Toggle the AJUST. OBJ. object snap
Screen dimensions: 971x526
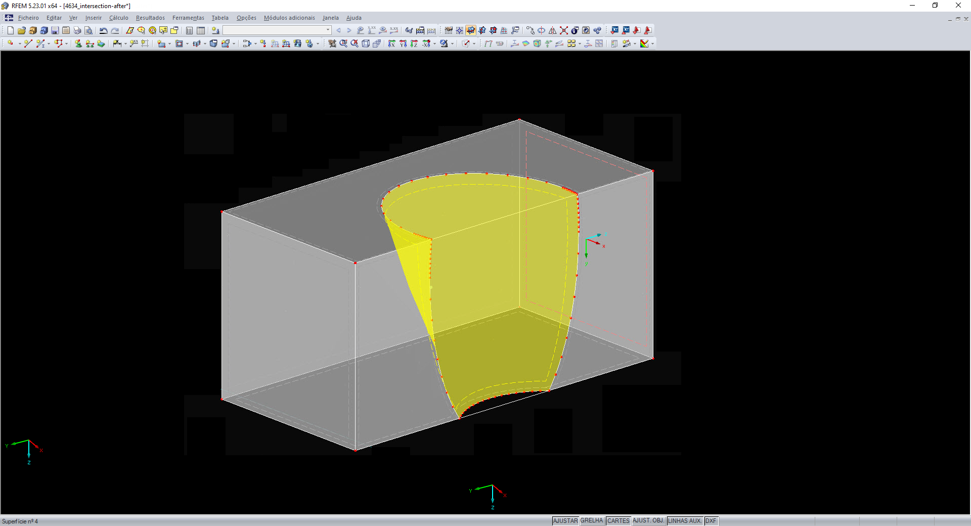648,521
